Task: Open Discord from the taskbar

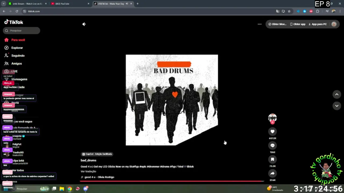Action: tap(85, 189)
